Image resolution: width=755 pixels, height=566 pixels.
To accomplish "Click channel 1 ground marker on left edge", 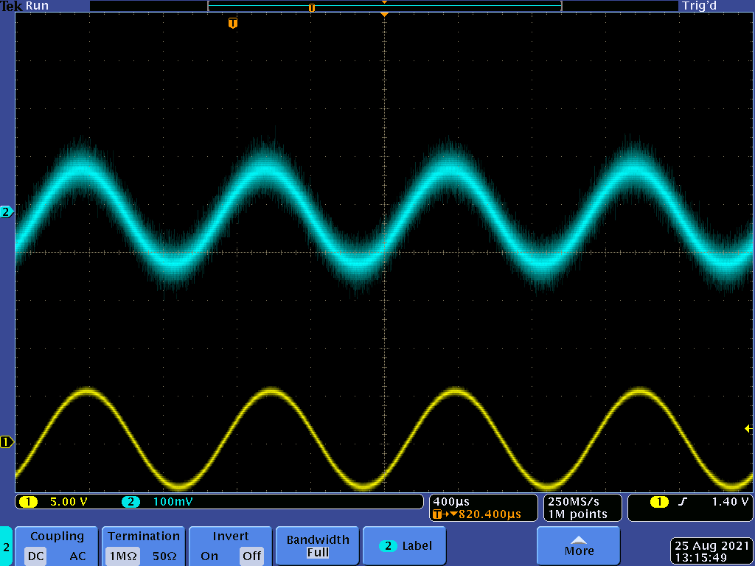I will [x=7, y=442].
